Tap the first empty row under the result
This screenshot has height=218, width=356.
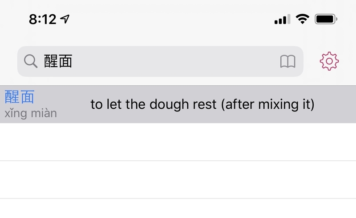coord(178,142)
